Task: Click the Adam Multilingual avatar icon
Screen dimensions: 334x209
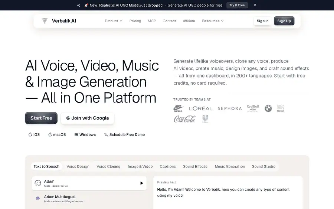Action: (x=38, y=199)
